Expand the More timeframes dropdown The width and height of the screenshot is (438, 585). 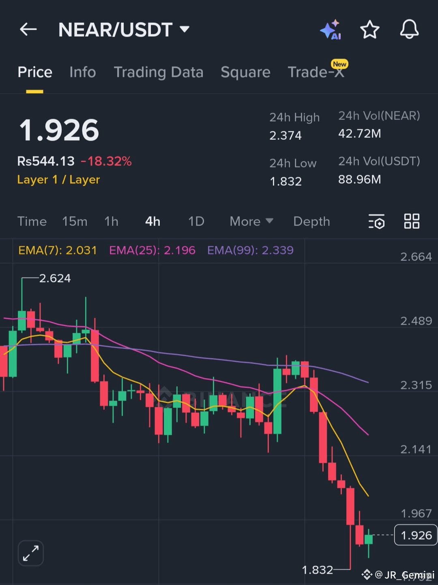[251, 221]
